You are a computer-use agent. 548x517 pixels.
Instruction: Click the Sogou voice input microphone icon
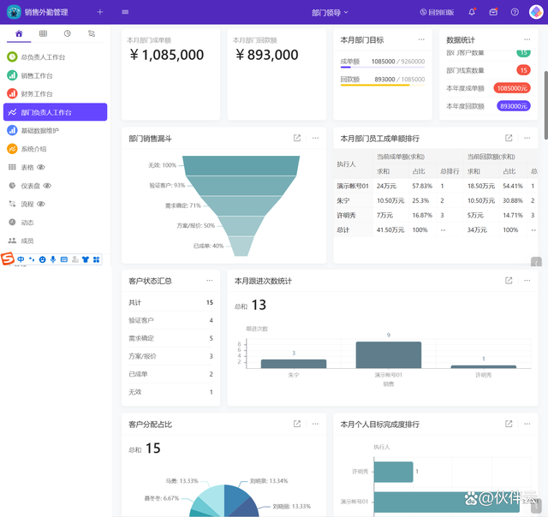(53, 259)
